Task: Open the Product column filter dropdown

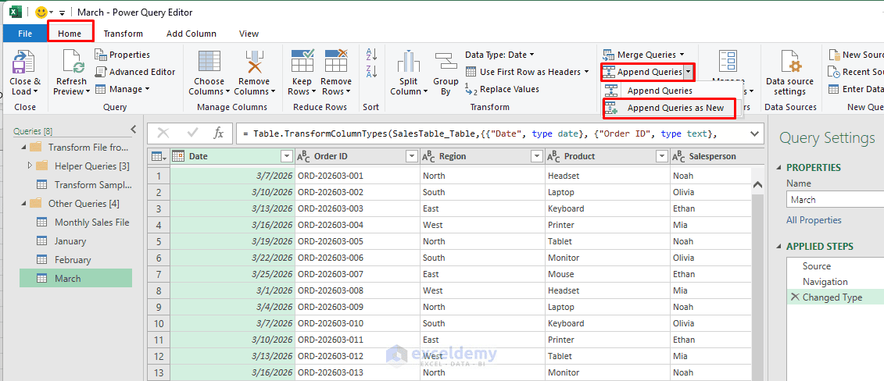Action: (662, 156)
